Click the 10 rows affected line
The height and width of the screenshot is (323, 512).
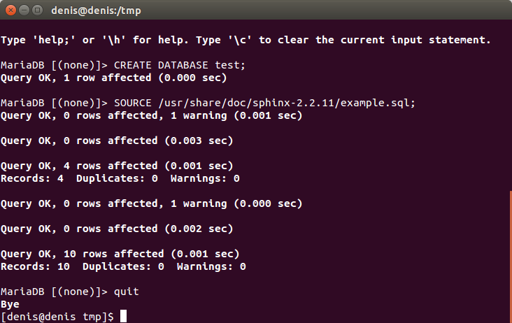coord(120,254)
